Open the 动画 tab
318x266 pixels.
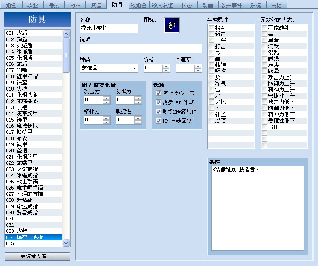pyautogui.click(x=207, y=5)
